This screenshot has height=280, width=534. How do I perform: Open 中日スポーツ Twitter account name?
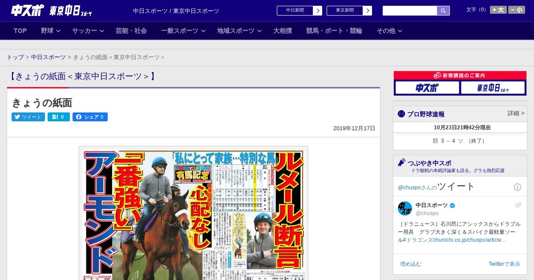tap(432, 205)
